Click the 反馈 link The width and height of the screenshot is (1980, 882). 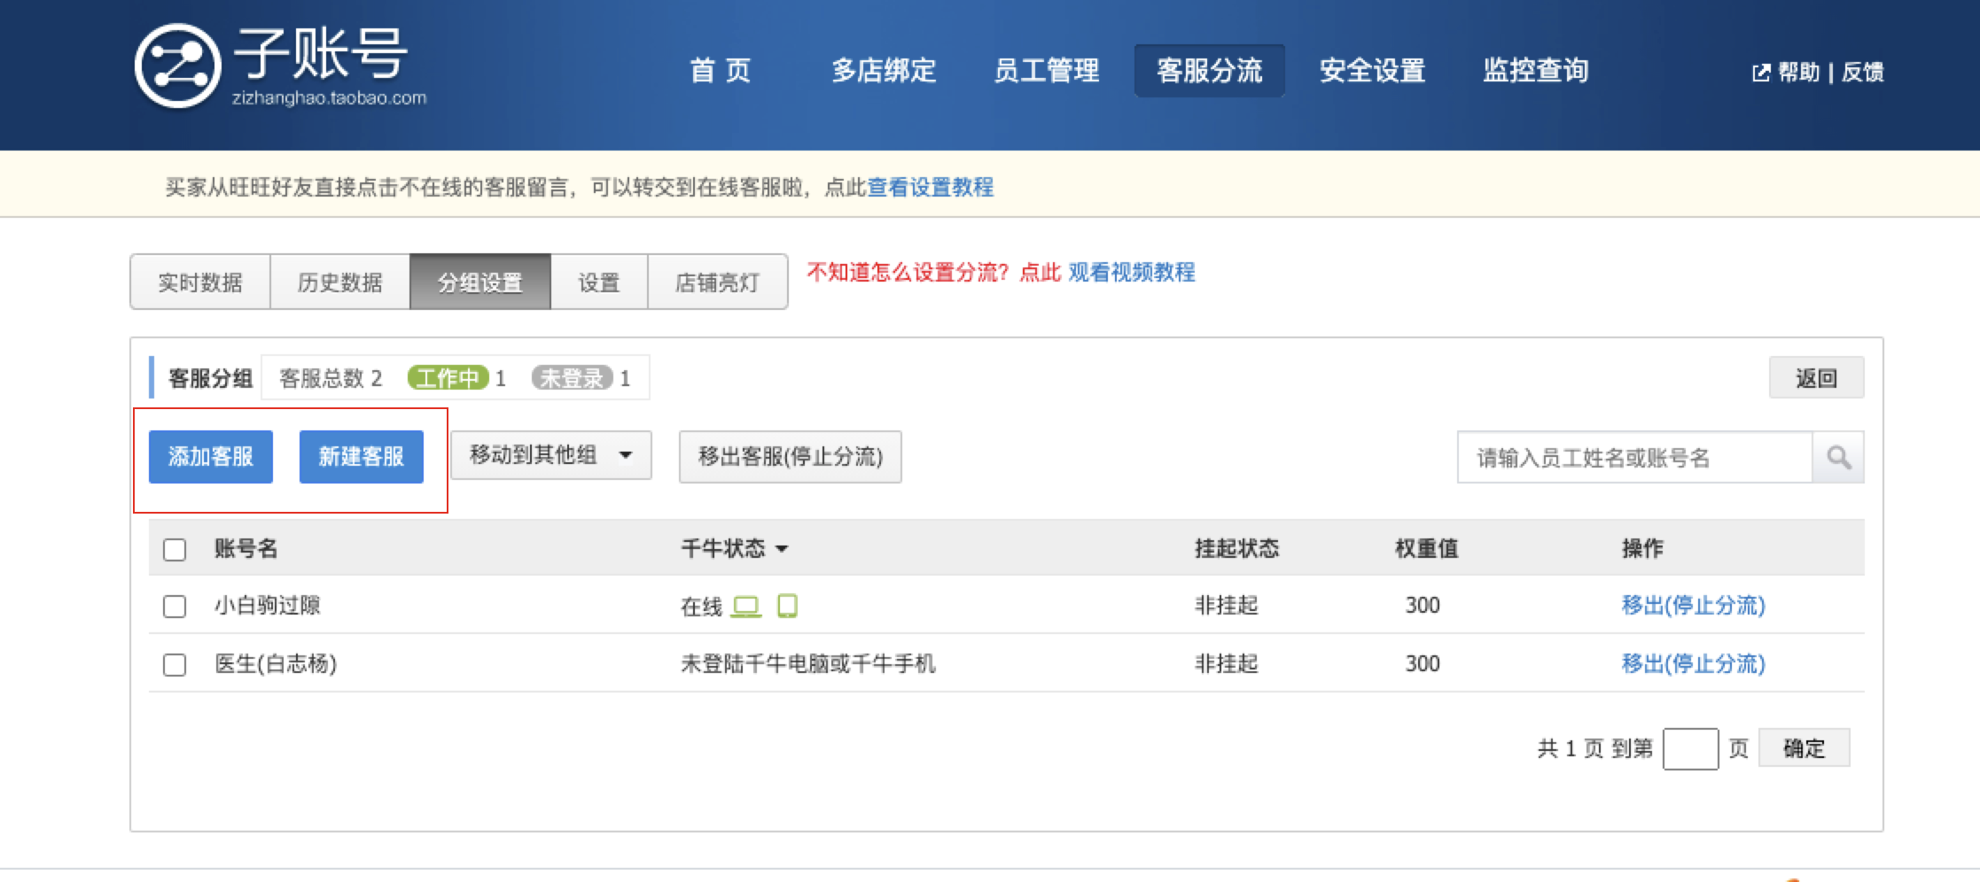[1863, 73]
